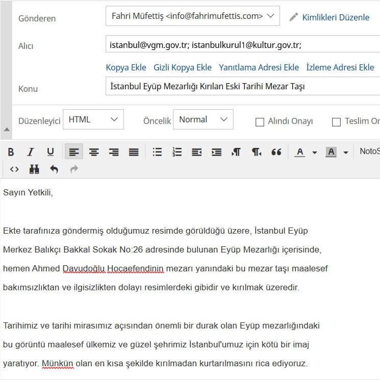Click Yanıtlama Adresi Ekle link
Viewport: 380px width, 380px height.
pos(259,67)
